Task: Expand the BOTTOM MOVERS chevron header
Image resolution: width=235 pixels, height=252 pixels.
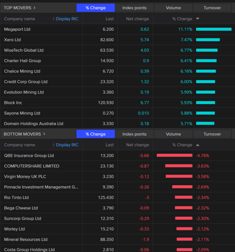Action: [x=44, y=134]
